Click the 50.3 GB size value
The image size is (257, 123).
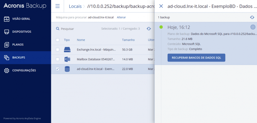[x=127, y=49]
